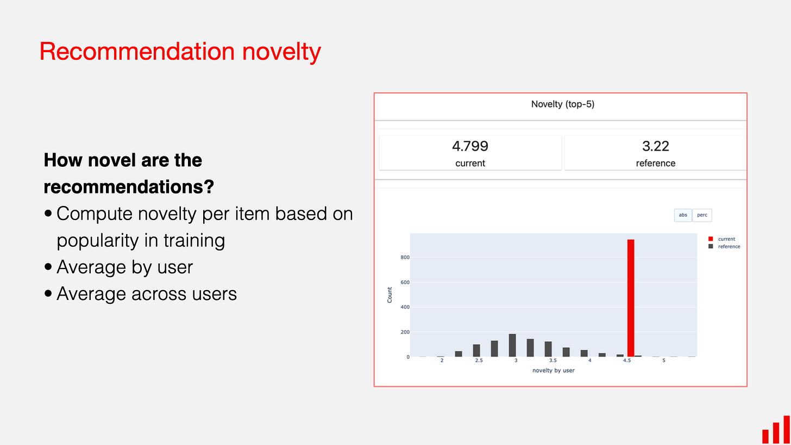Switch the histogram to abs mode
Viewport: 791px width, 445px height.
tap(683, 215)
